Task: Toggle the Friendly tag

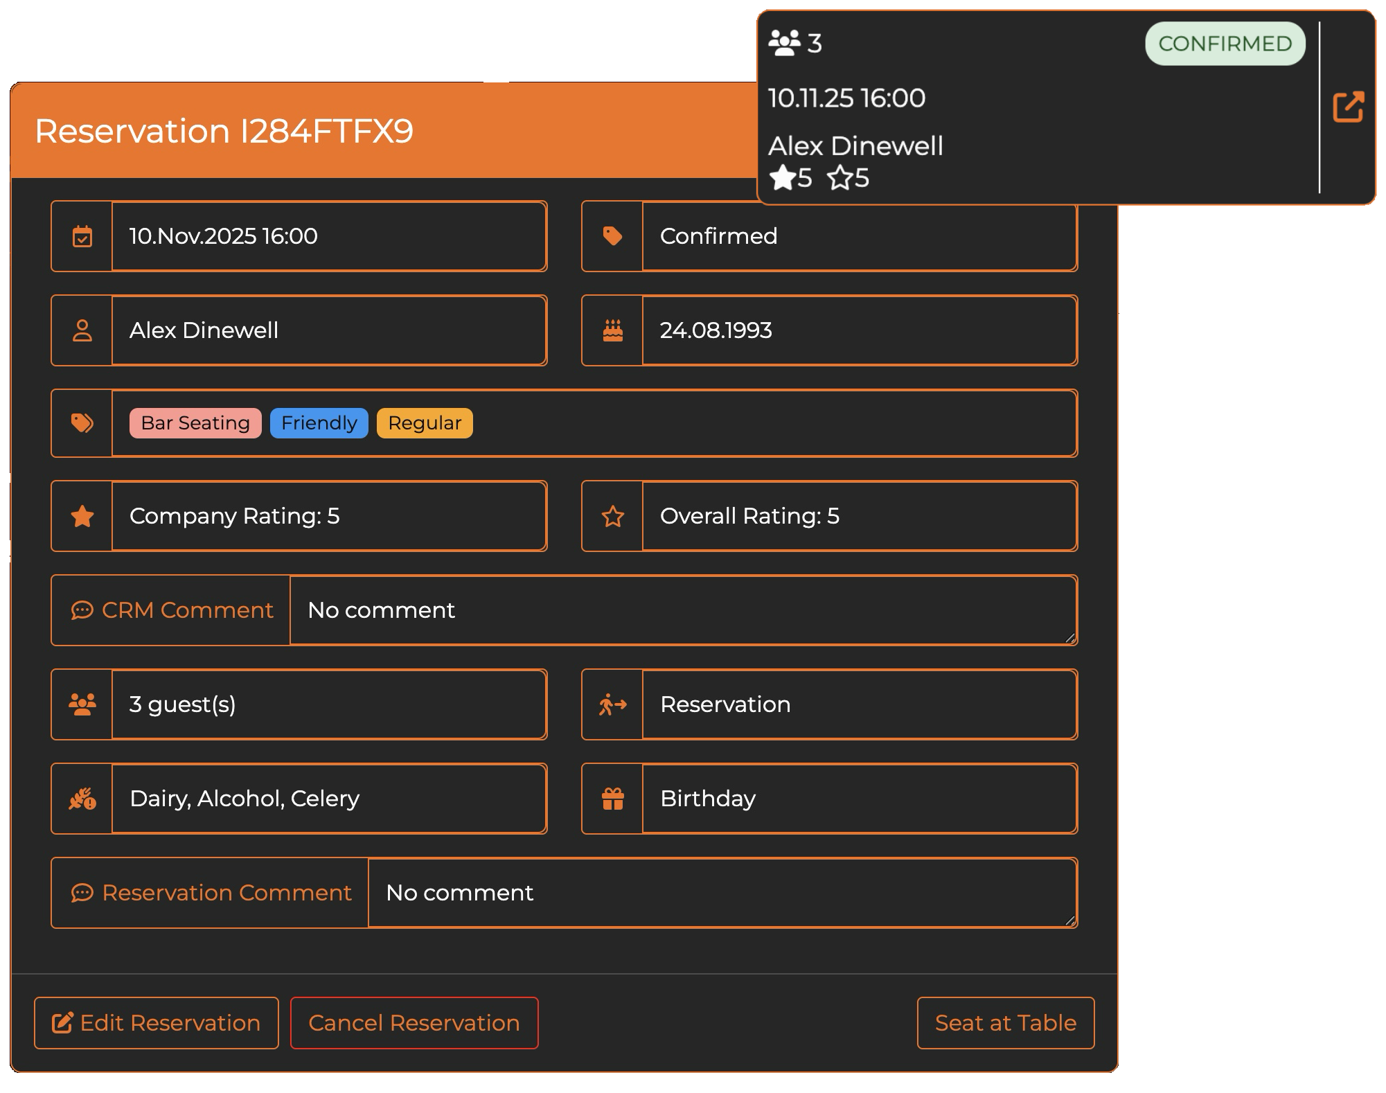Action: tap(319, 423)
